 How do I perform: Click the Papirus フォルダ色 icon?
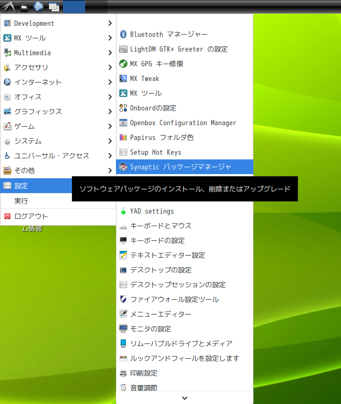point(123,137)
